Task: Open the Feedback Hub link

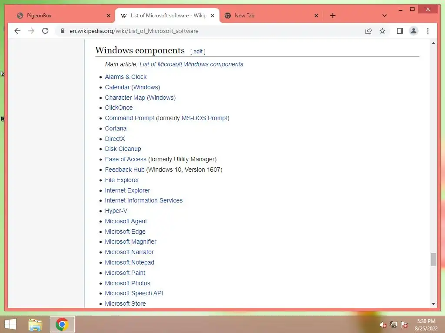Action: click(125, 170)
